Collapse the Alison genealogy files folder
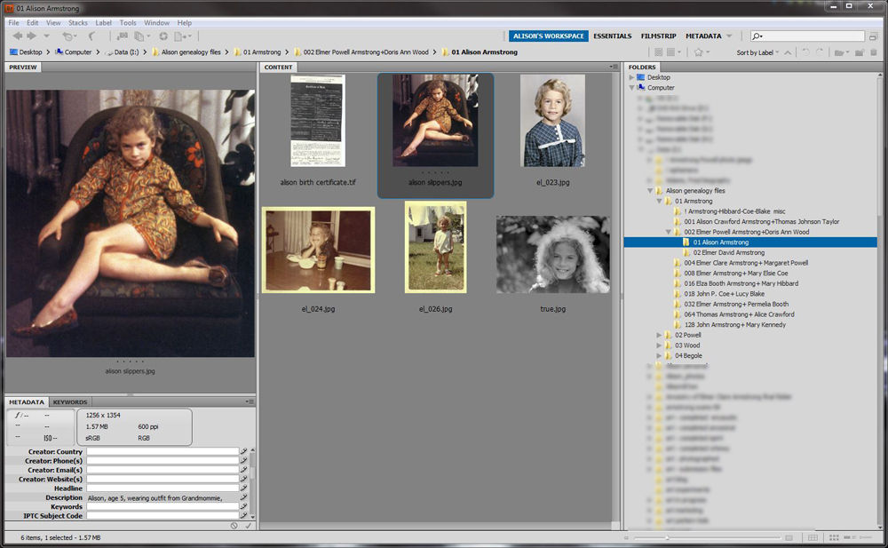This screenshot has height=548, width=888. pyautogui.click(x=650, y=191)
